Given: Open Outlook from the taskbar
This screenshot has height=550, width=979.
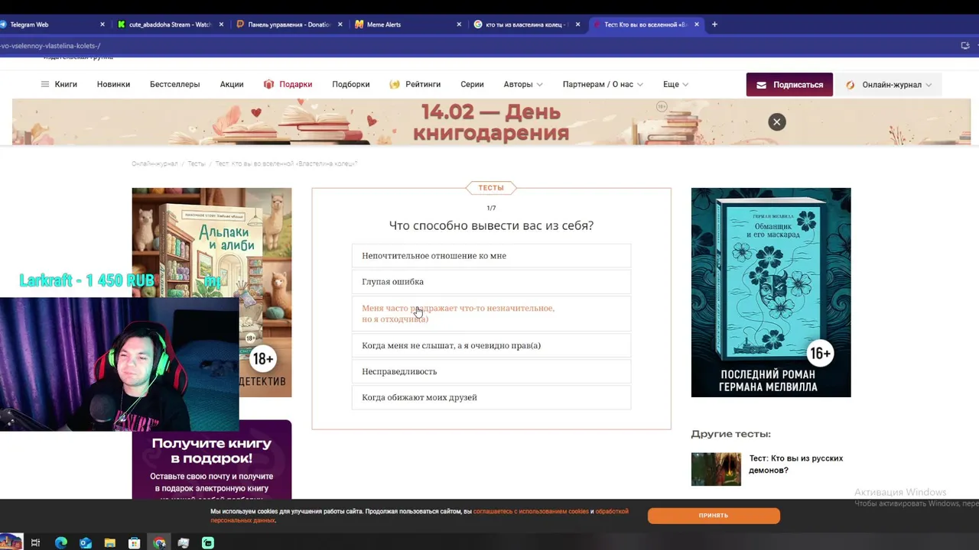Looking at the screenshot, I should click(x=86, y=543).
